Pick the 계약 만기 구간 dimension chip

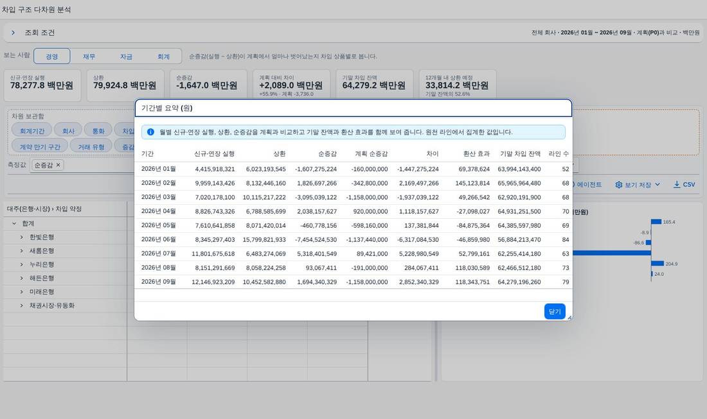point(40,147)
